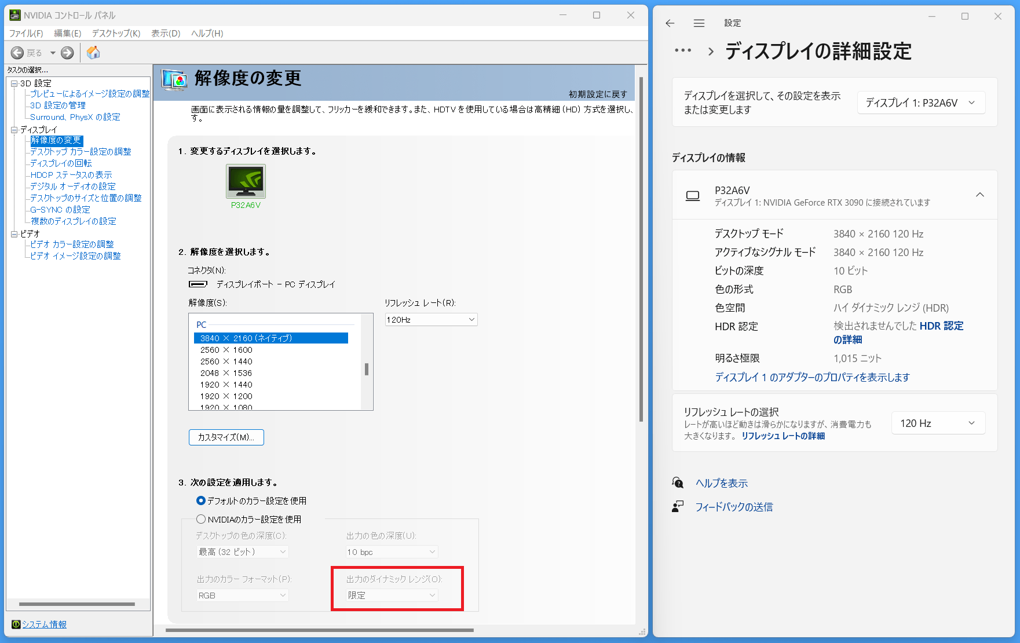Click the P32A6V display device icon
The image size is (1020, 643).
click(x=693, y=196)
